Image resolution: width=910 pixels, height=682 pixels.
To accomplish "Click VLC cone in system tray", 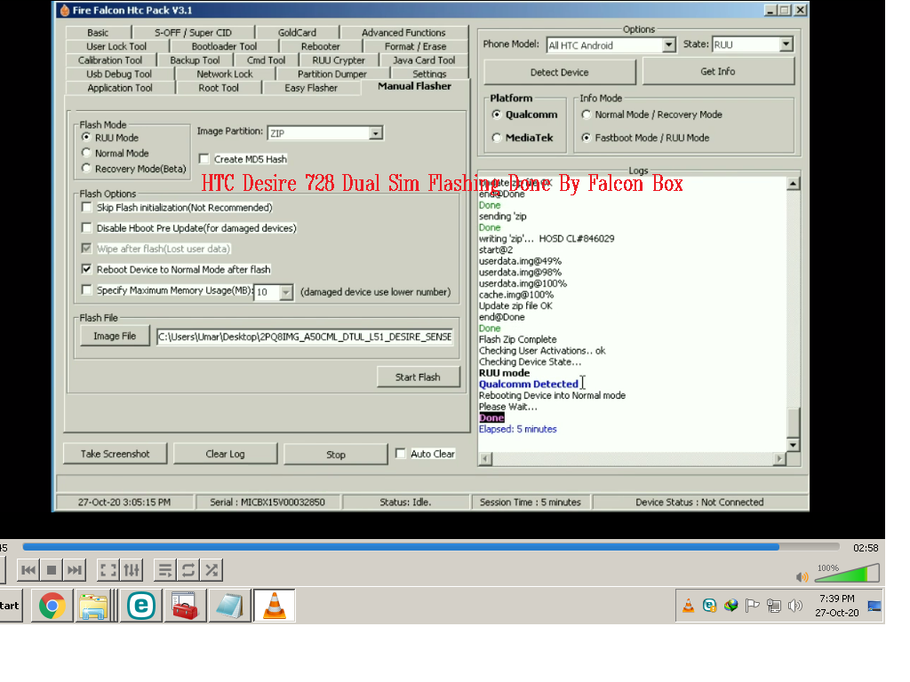I will [x=689, y=606].
